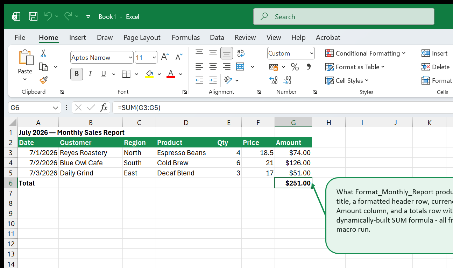Screen dimensions: 453x268
Task: Expand the Paste options arrow
Action: [x=25, y=79]
